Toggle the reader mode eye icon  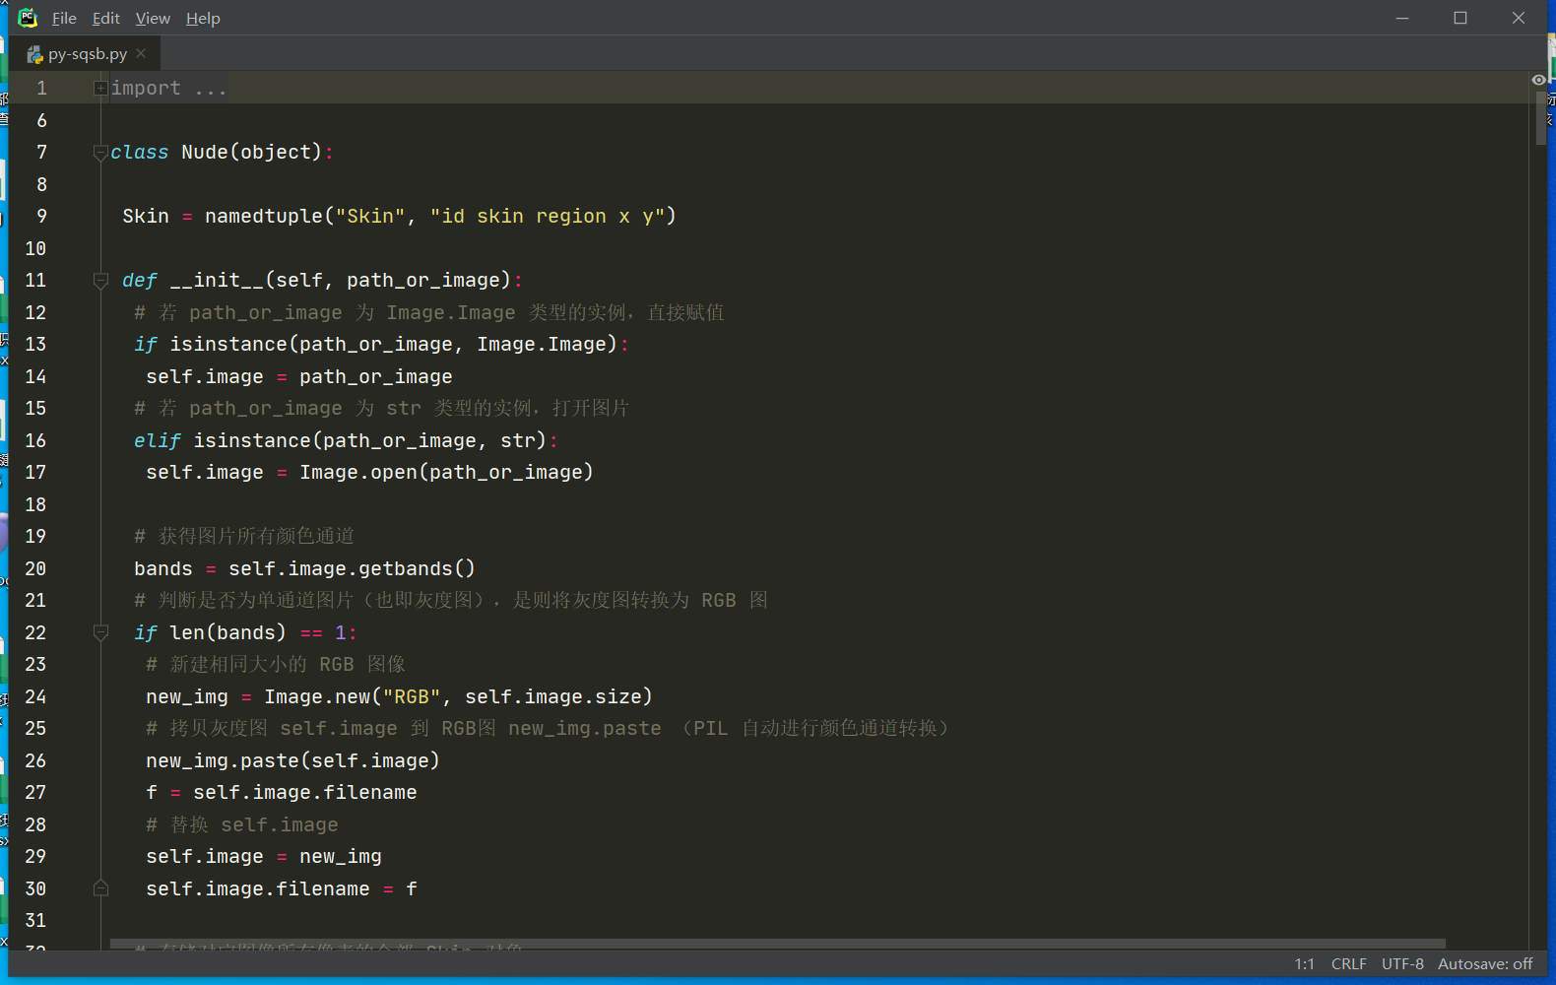point(1538,80)
